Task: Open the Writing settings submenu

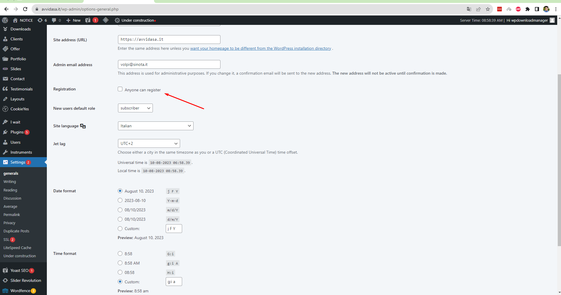Action: coord(10,182)
